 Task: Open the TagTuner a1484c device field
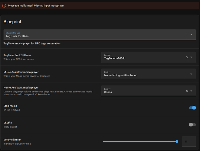pos(149,57)
